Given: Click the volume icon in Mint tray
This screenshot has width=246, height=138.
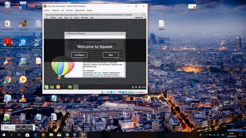Looking at the screenshot, I should point(136,87).
